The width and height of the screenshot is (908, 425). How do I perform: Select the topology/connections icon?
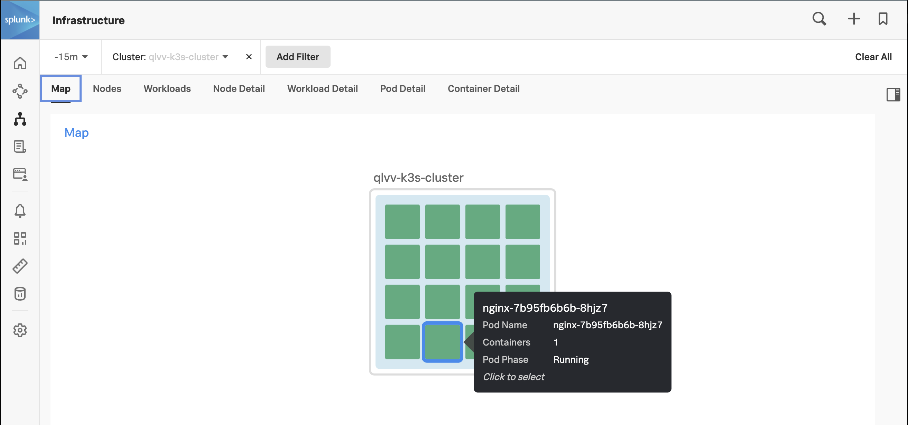[20, 92]
